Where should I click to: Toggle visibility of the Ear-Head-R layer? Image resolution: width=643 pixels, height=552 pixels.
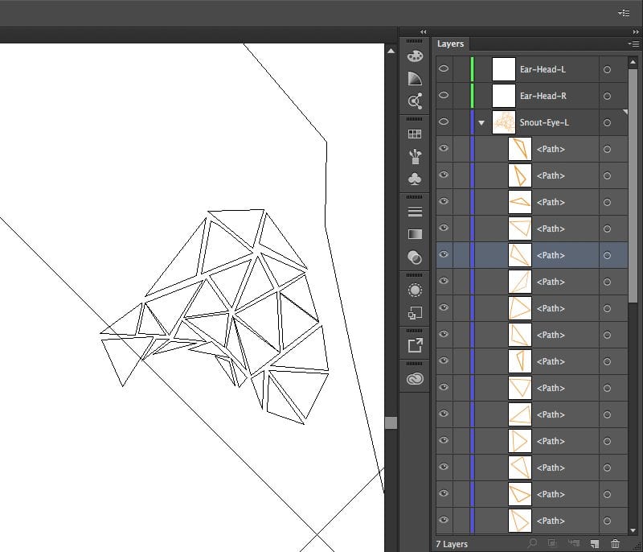[444, 96]
